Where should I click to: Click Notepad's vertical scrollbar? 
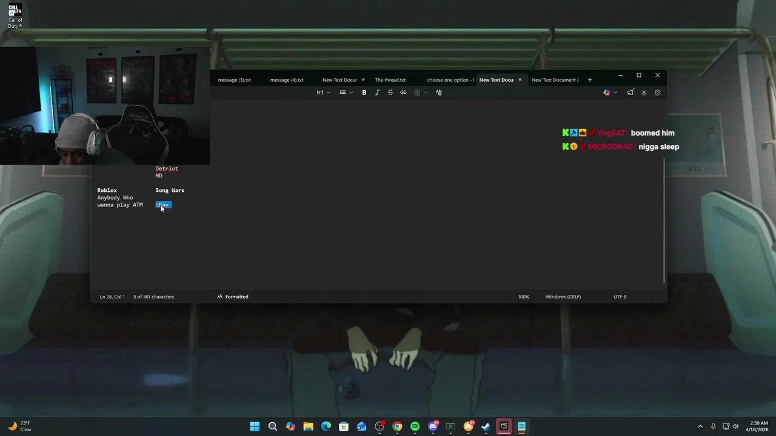click(x=664, y=220)
